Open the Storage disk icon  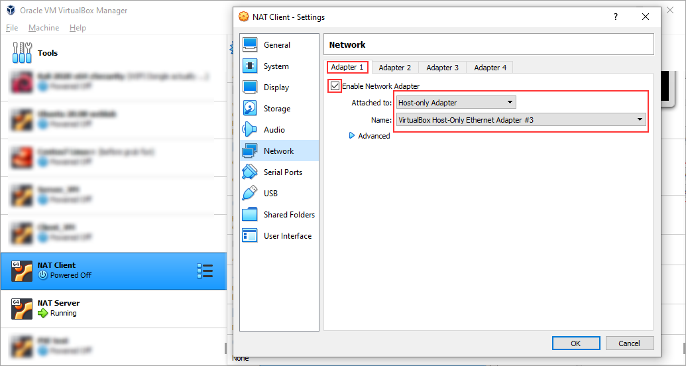(x=250, y=109)
